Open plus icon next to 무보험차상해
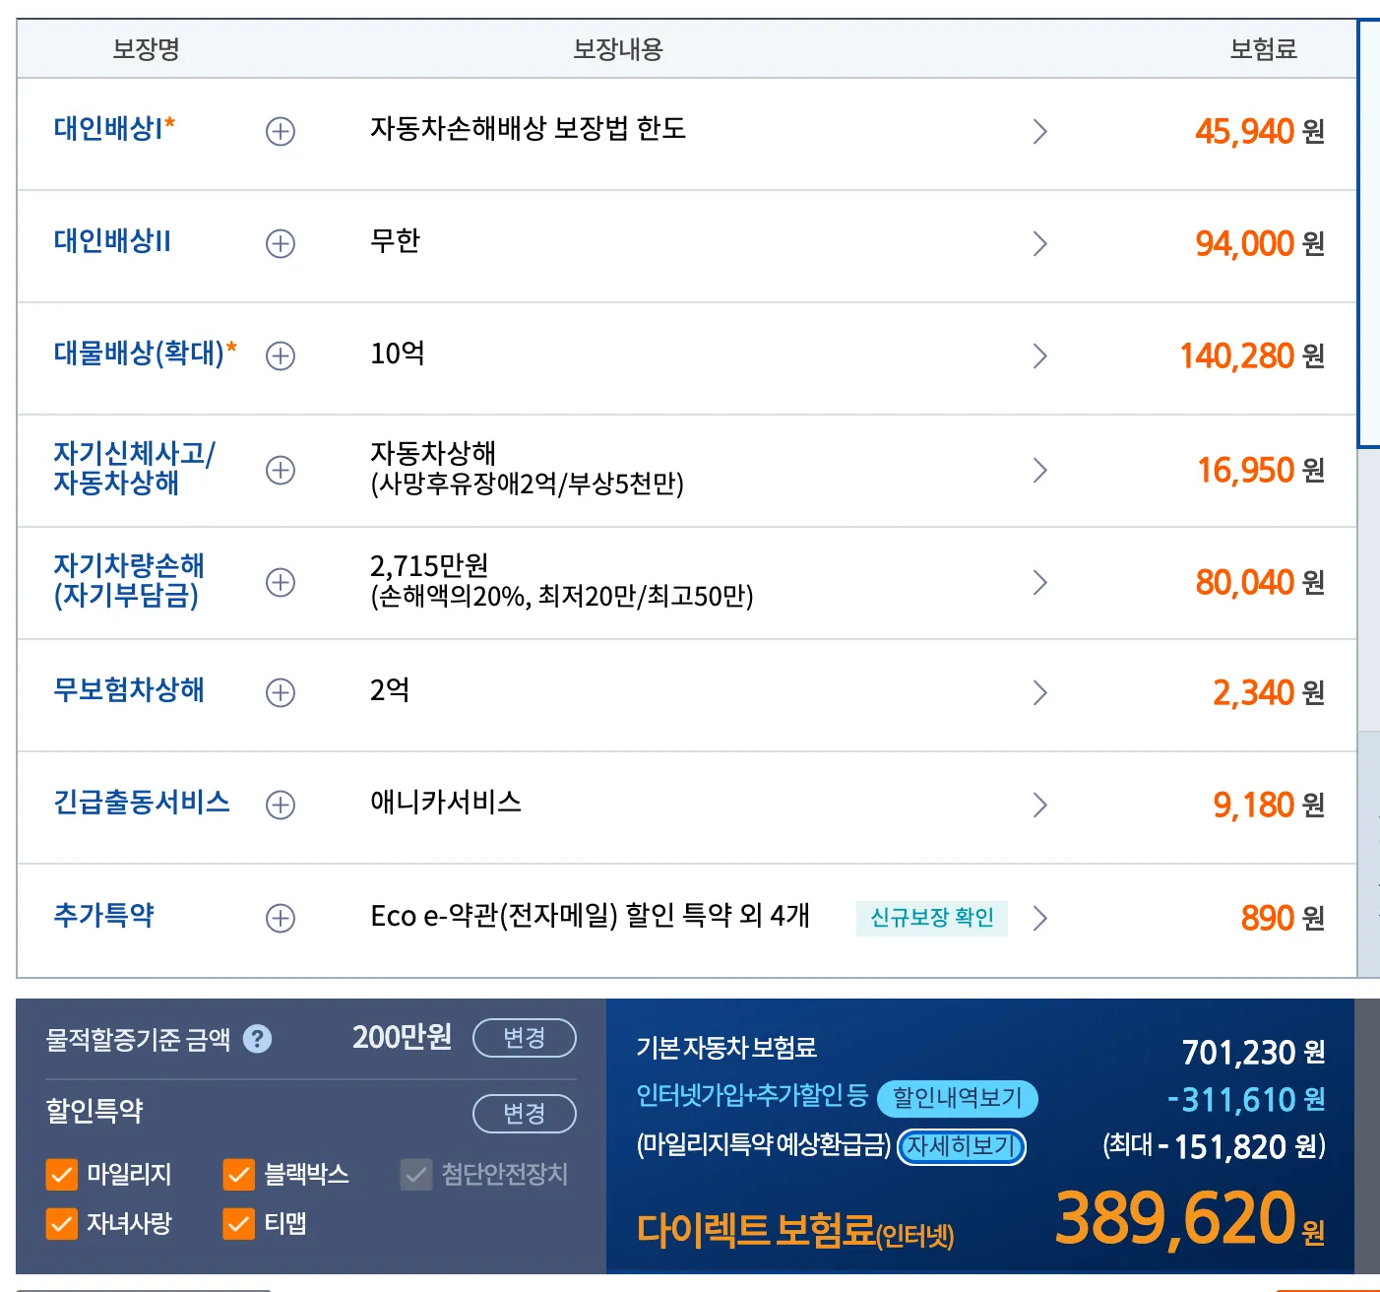This screenshot has width=1380, height=1292. (282, 692)
